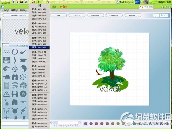Pick the fire warning triangle icon
Screen dimensions: 172x129
pos(7,94)
